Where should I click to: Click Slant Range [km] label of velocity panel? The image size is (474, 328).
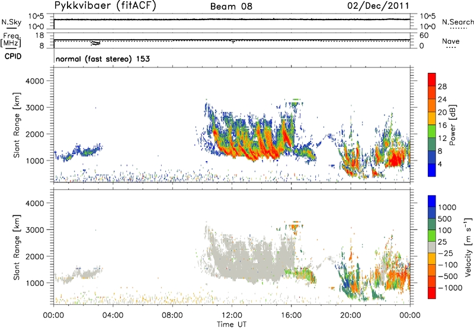tap(17, 247)
